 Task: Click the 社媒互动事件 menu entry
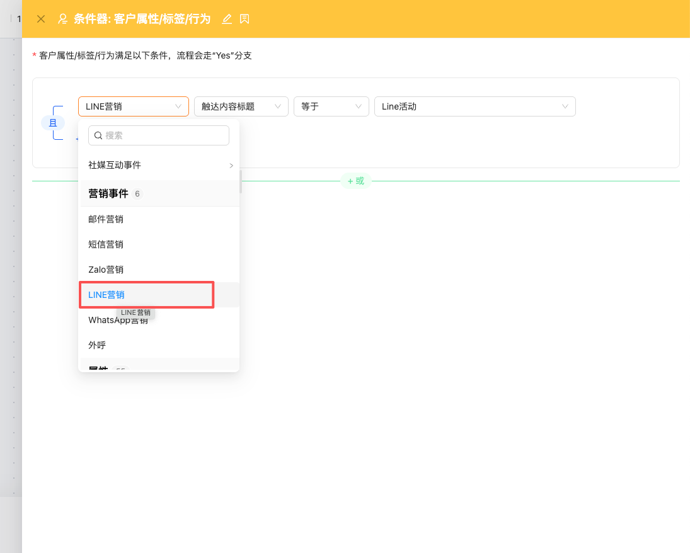point(115,165)
